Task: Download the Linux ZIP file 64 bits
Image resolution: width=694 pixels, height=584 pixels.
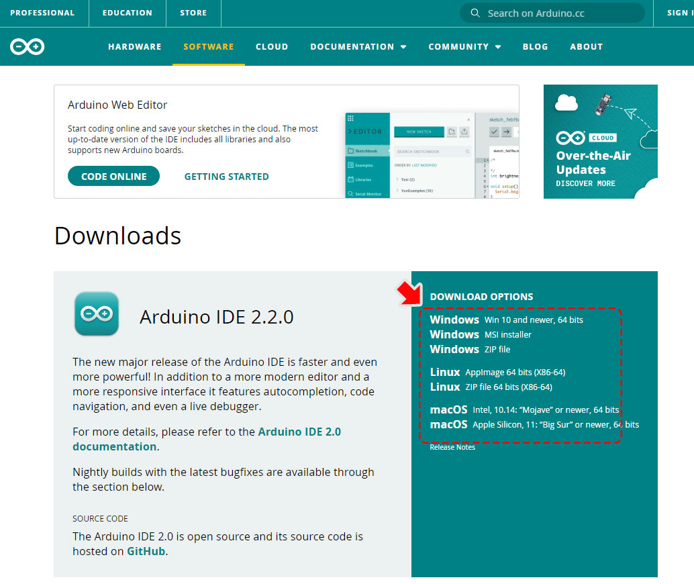Action: coord(491,387)
